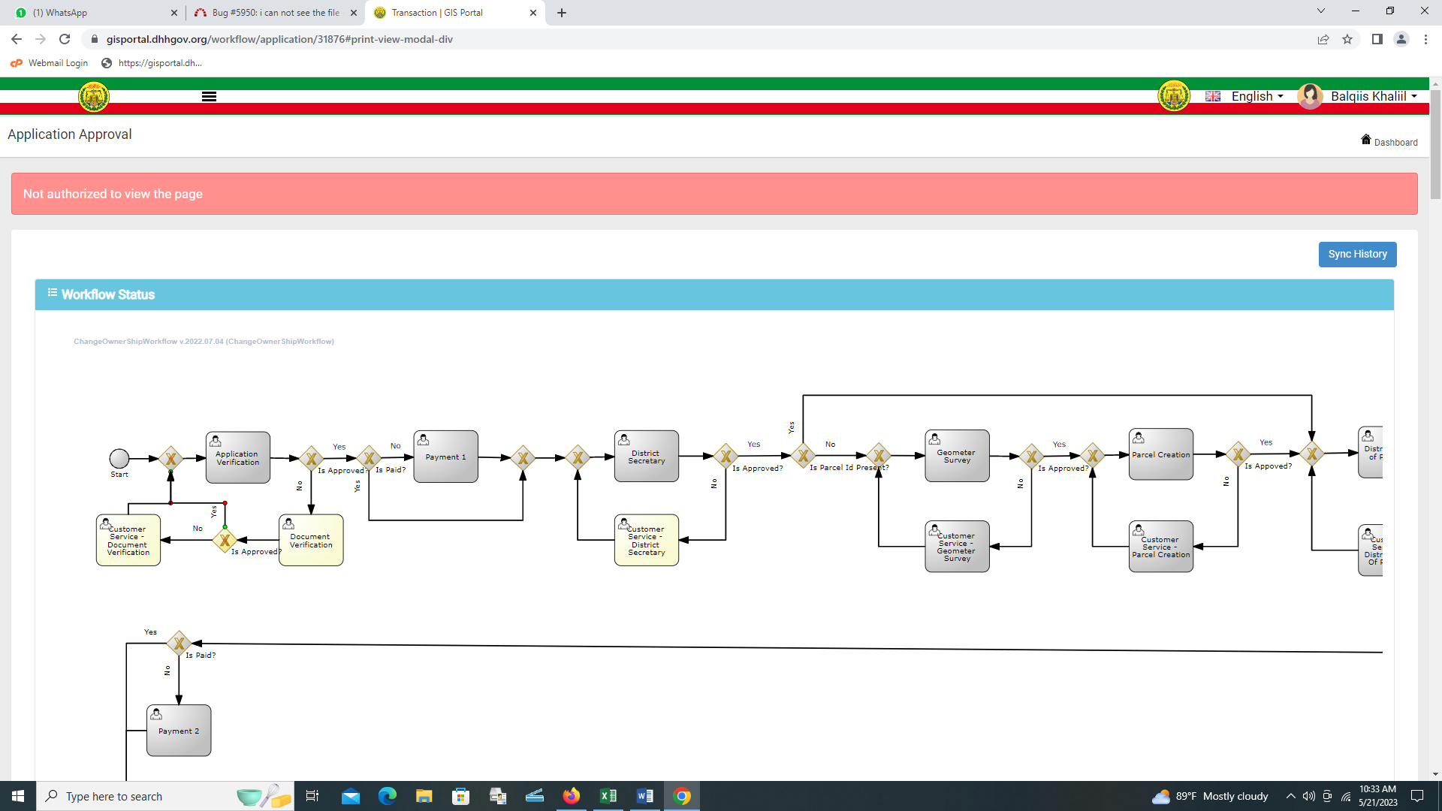Bookmark this page with star icon
Screen dimensions: 1442x811
1347,39
